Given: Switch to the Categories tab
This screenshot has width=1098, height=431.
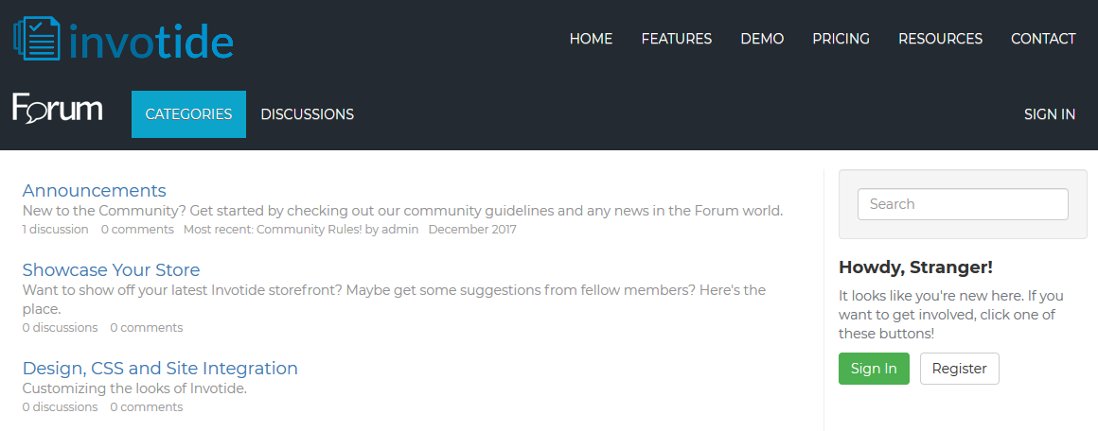Looking at the screenshot, I should 188,114.
